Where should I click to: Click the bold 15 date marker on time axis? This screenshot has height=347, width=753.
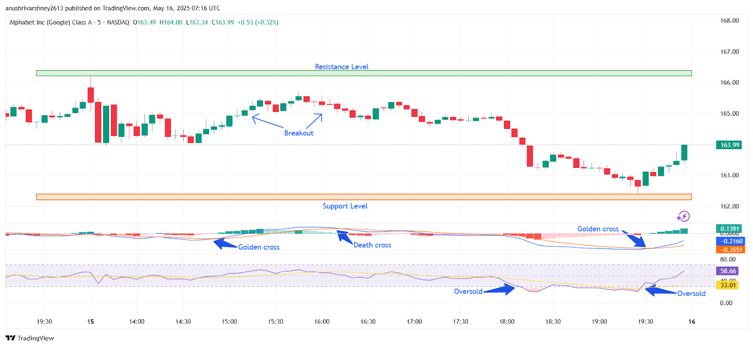point(91,322)
